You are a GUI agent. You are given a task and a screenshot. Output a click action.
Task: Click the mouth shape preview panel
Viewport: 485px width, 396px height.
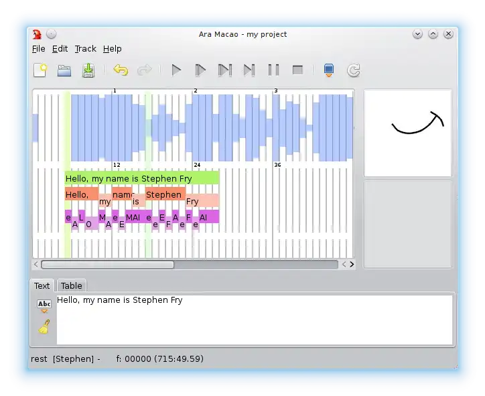pyautogui.click(x=408, y=133)
